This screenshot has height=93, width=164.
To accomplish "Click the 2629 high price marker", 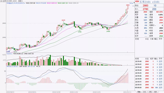I will [x=63, y=20].
